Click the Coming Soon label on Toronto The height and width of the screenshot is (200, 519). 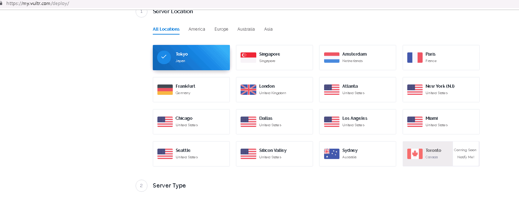[x=465, y=150]
